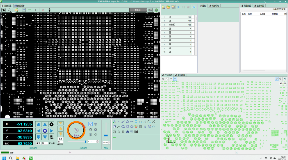Select the angle measurement tool

[x=145, y=122]
